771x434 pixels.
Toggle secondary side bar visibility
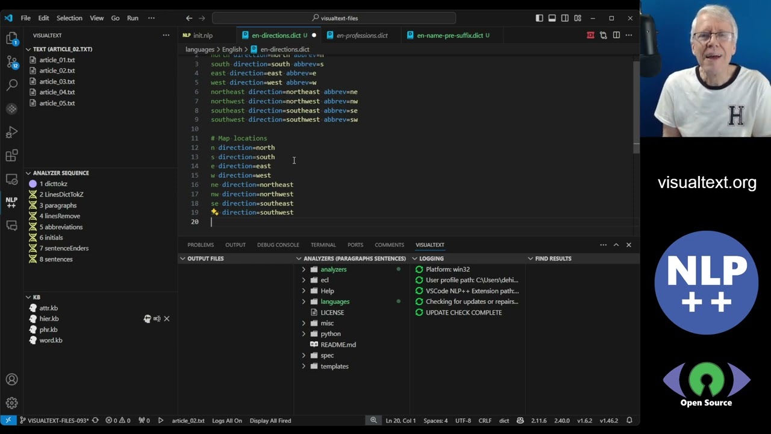pos(565,18)
